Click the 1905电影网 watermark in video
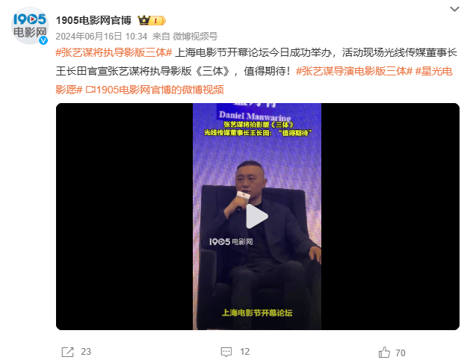The width and height of the screenshot is (470, 363). [x=231, y=242]
